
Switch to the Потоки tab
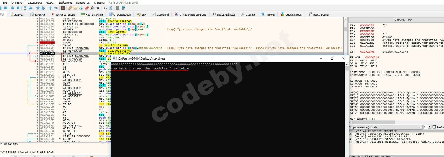pos(268,14)
